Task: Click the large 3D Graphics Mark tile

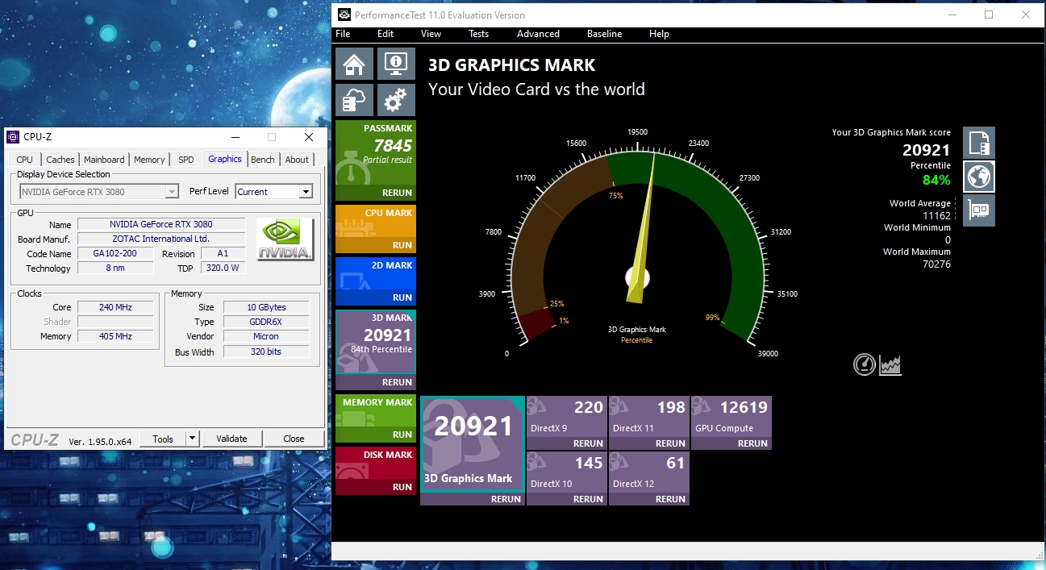Action: coord(473,443)
